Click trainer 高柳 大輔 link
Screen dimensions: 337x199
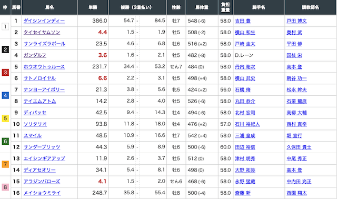[296, 113]
